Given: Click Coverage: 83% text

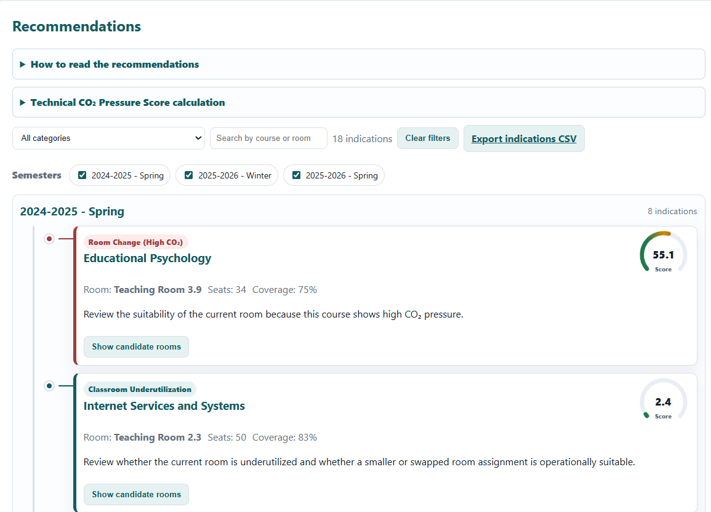Looking at the screenshot, I should point(285,438).
